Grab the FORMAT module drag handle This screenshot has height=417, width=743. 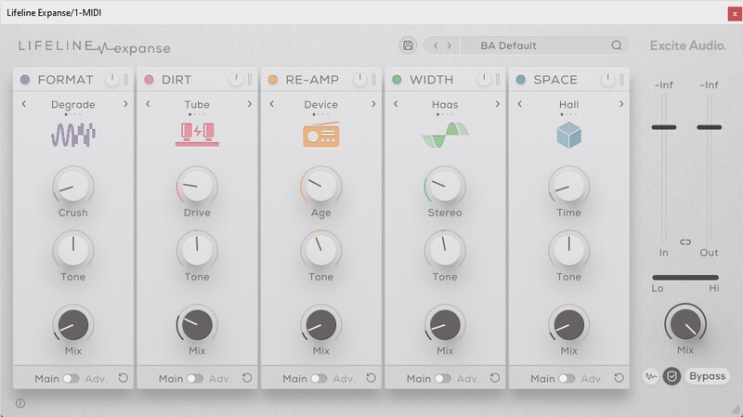(126, 80)
